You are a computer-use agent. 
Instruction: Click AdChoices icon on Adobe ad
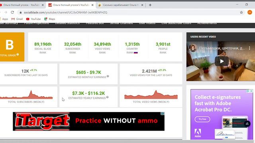click(x=248, y=91)
